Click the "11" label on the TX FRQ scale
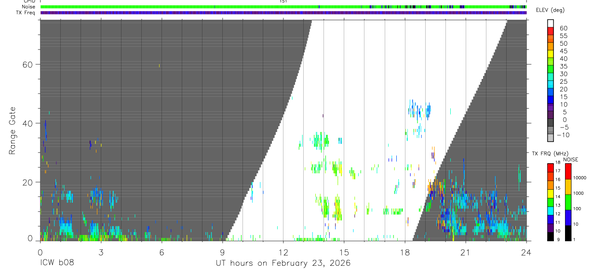 coord(558,223)
